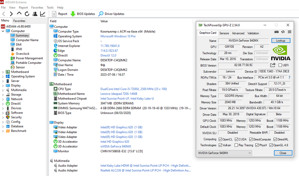Open the nVIDIA GeForce 940MX link

click(x=116, y=146)
